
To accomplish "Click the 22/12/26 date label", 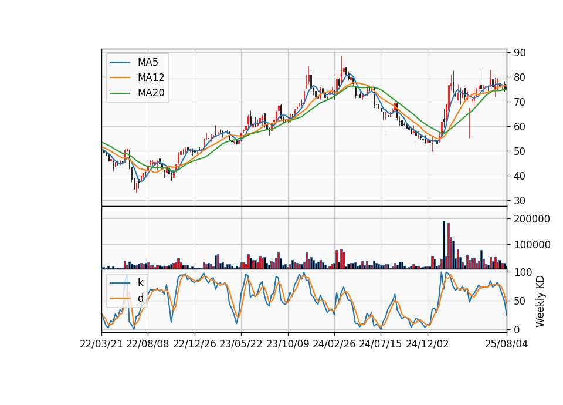I will pyautogui.click(x=195, y=344).
